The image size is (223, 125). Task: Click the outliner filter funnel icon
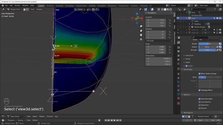(x=215, y=9)
